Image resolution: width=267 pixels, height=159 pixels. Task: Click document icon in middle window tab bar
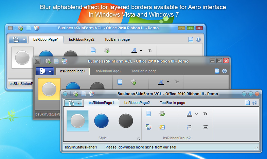click(x=217, y=71)
